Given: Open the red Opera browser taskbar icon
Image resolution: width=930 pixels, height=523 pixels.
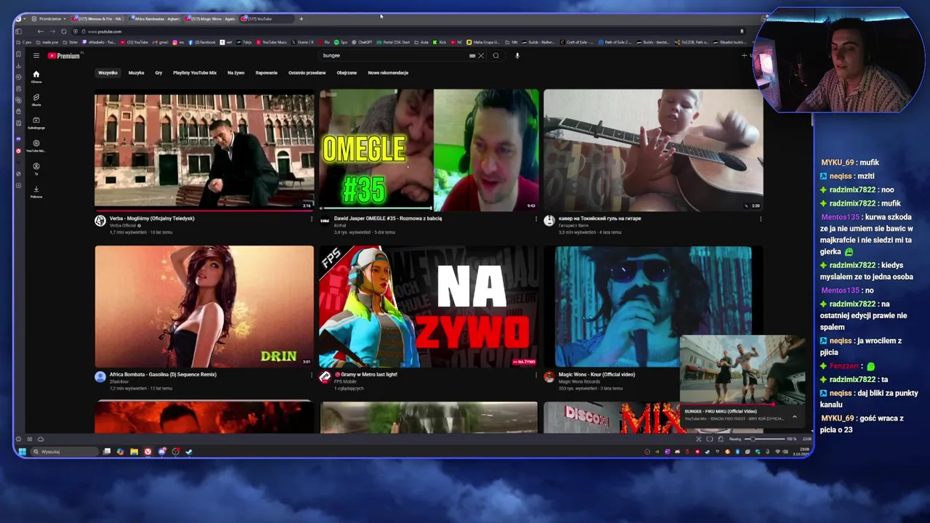Looking at the screenshot, I should [x=147, y=452].
